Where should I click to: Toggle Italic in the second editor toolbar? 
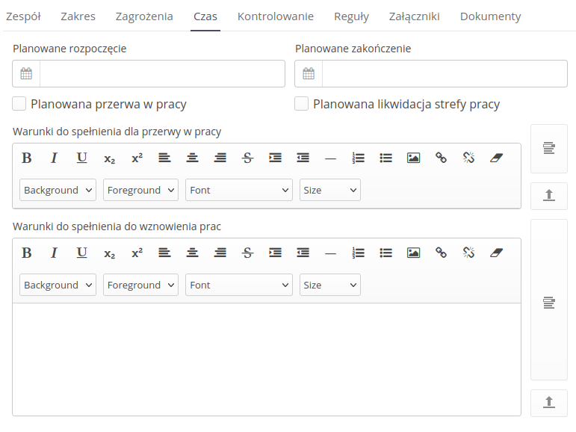(x=54, y=253)
